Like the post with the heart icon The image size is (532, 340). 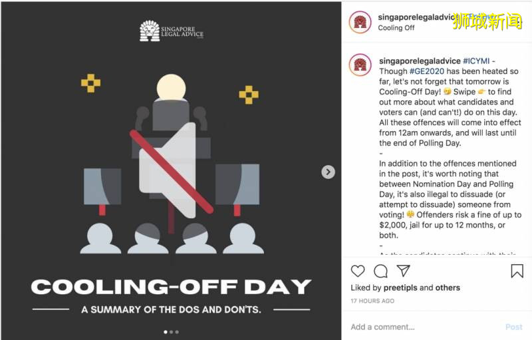coord(358,271)
